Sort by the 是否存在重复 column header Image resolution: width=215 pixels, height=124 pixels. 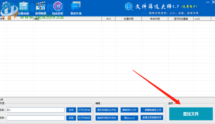181,19
